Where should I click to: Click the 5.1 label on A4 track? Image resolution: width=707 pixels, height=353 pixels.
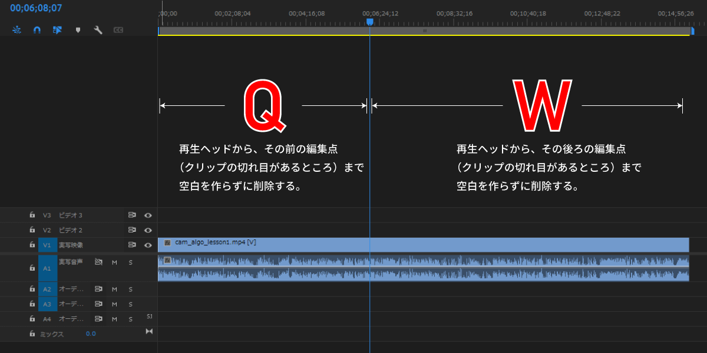tap(150, 317)
